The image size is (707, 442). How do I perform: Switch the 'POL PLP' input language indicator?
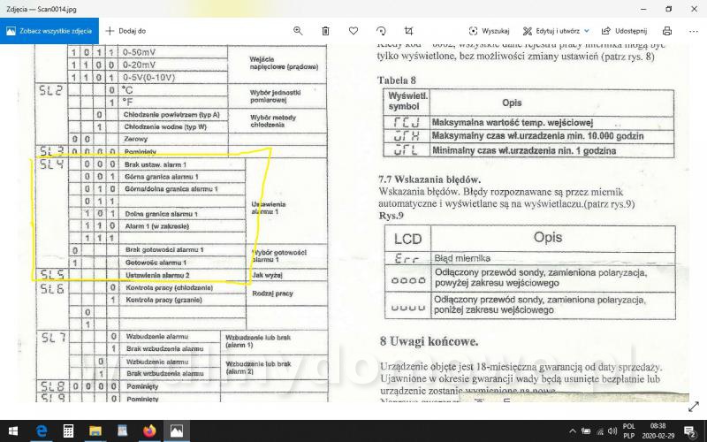click(x=629, y=431)
